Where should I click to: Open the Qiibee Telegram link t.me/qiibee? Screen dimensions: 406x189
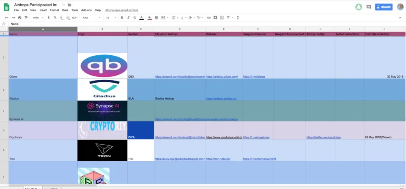pyautogui.click(x=254, y=77)
